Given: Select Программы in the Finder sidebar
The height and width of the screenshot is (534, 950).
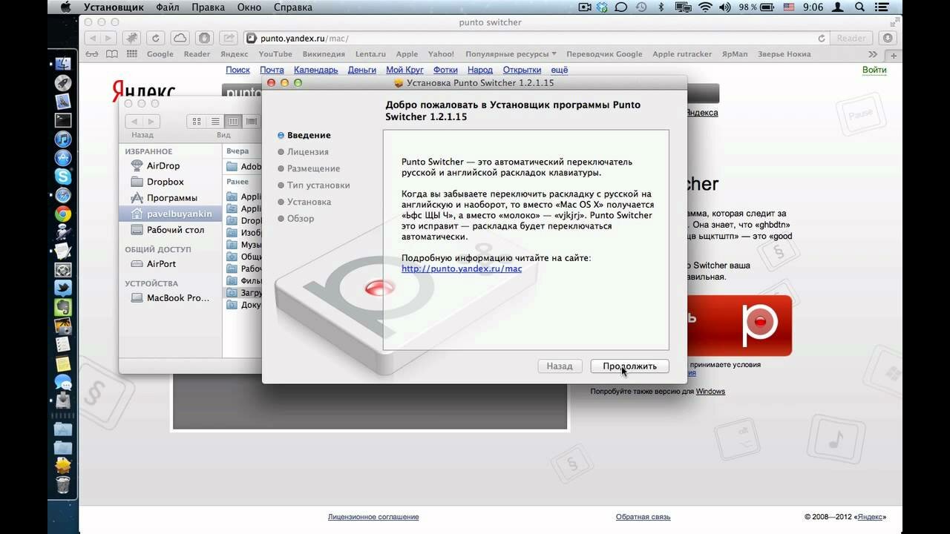Looking at the screenshot, I should (x=172, y=198).
